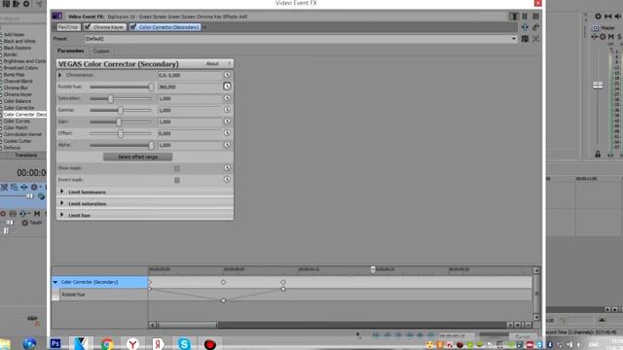Close the Video Event FX window
Screen dimensions: 623x350
pos(537,3)
